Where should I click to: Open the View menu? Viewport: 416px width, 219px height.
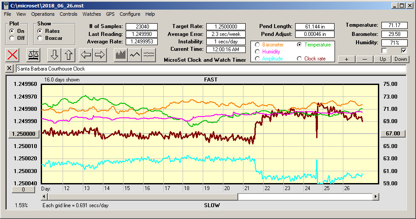(21, 14)
